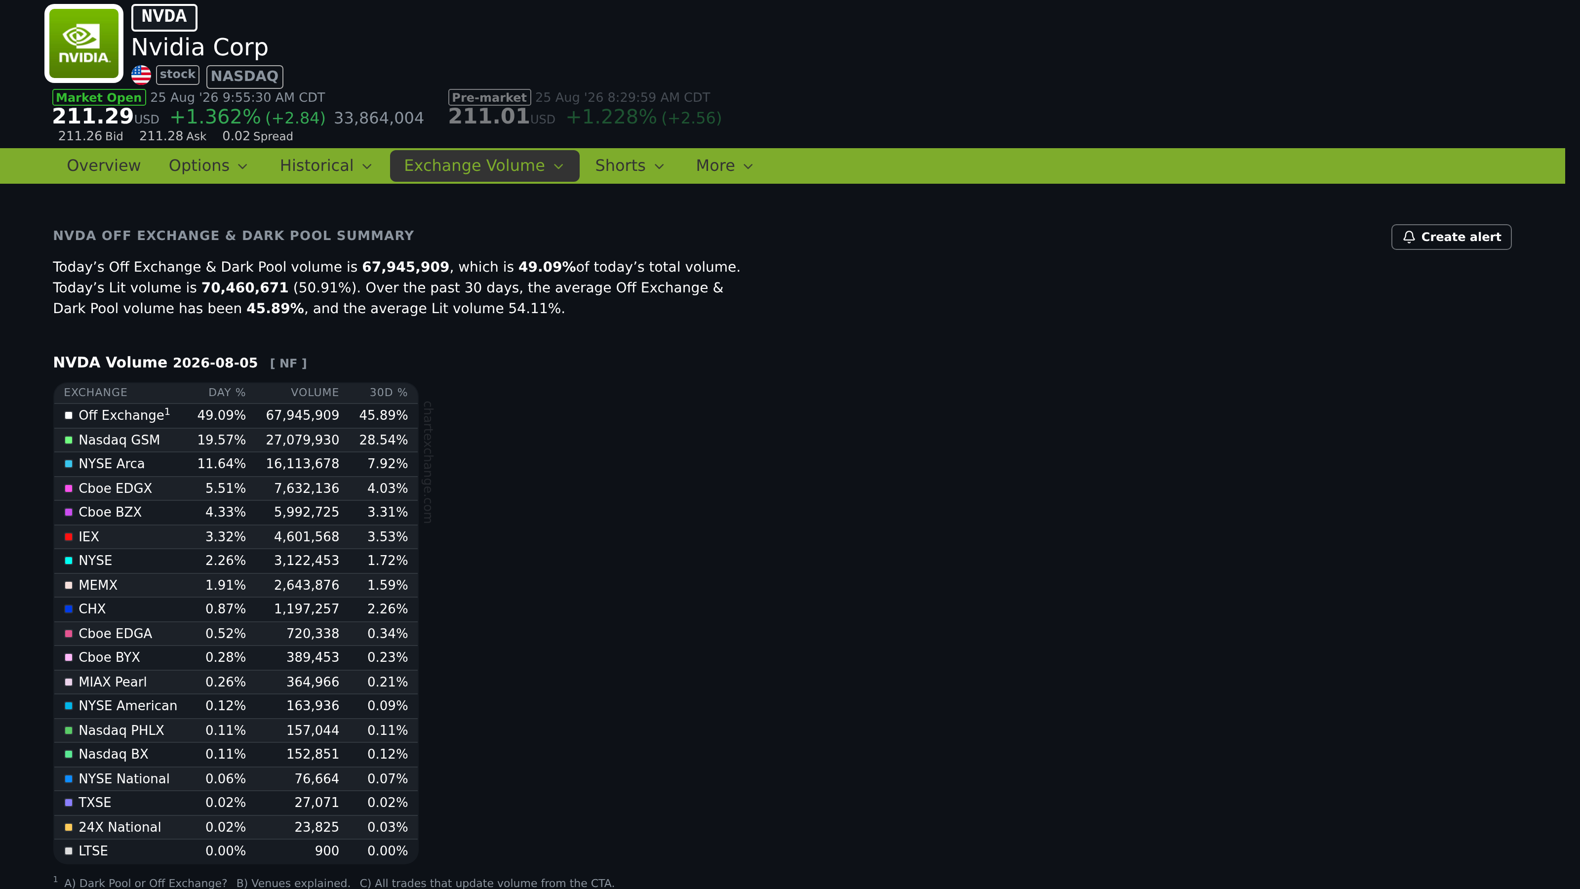
Task: Click the DAY % column header
Action: 227,393
